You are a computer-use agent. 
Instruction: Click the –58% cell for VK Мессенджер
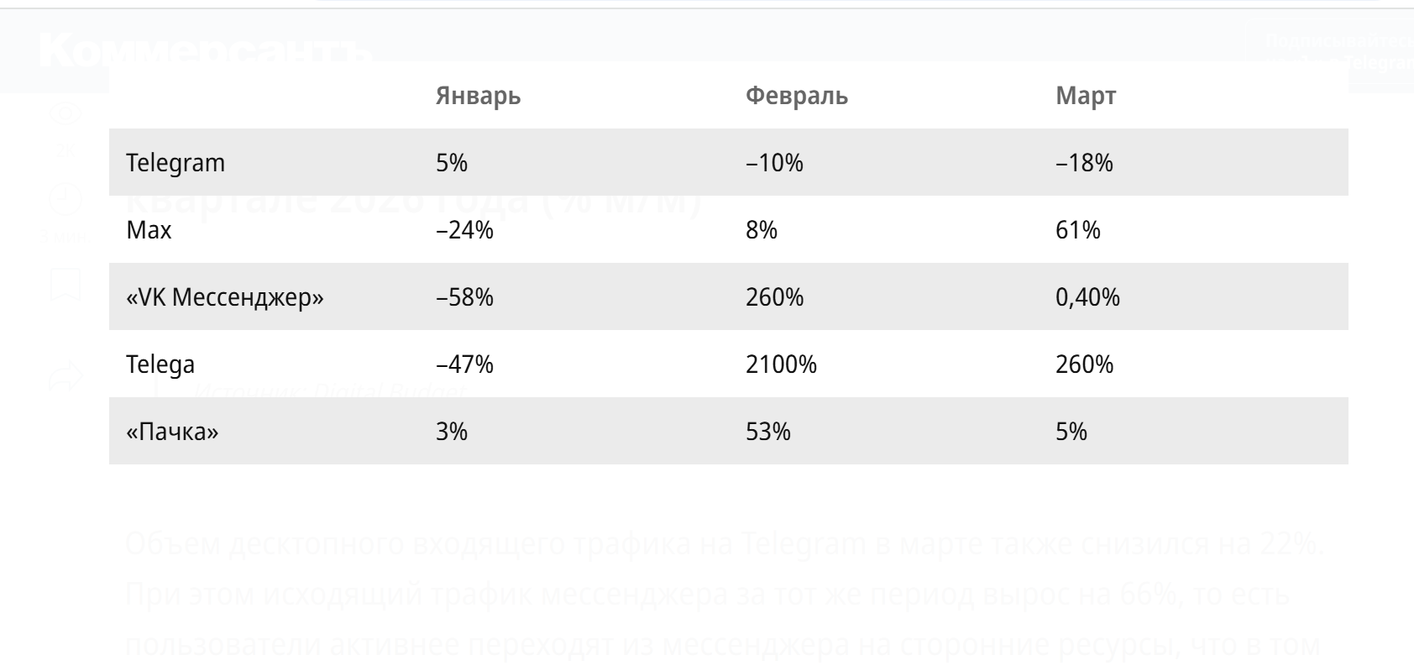coord(464,297)
